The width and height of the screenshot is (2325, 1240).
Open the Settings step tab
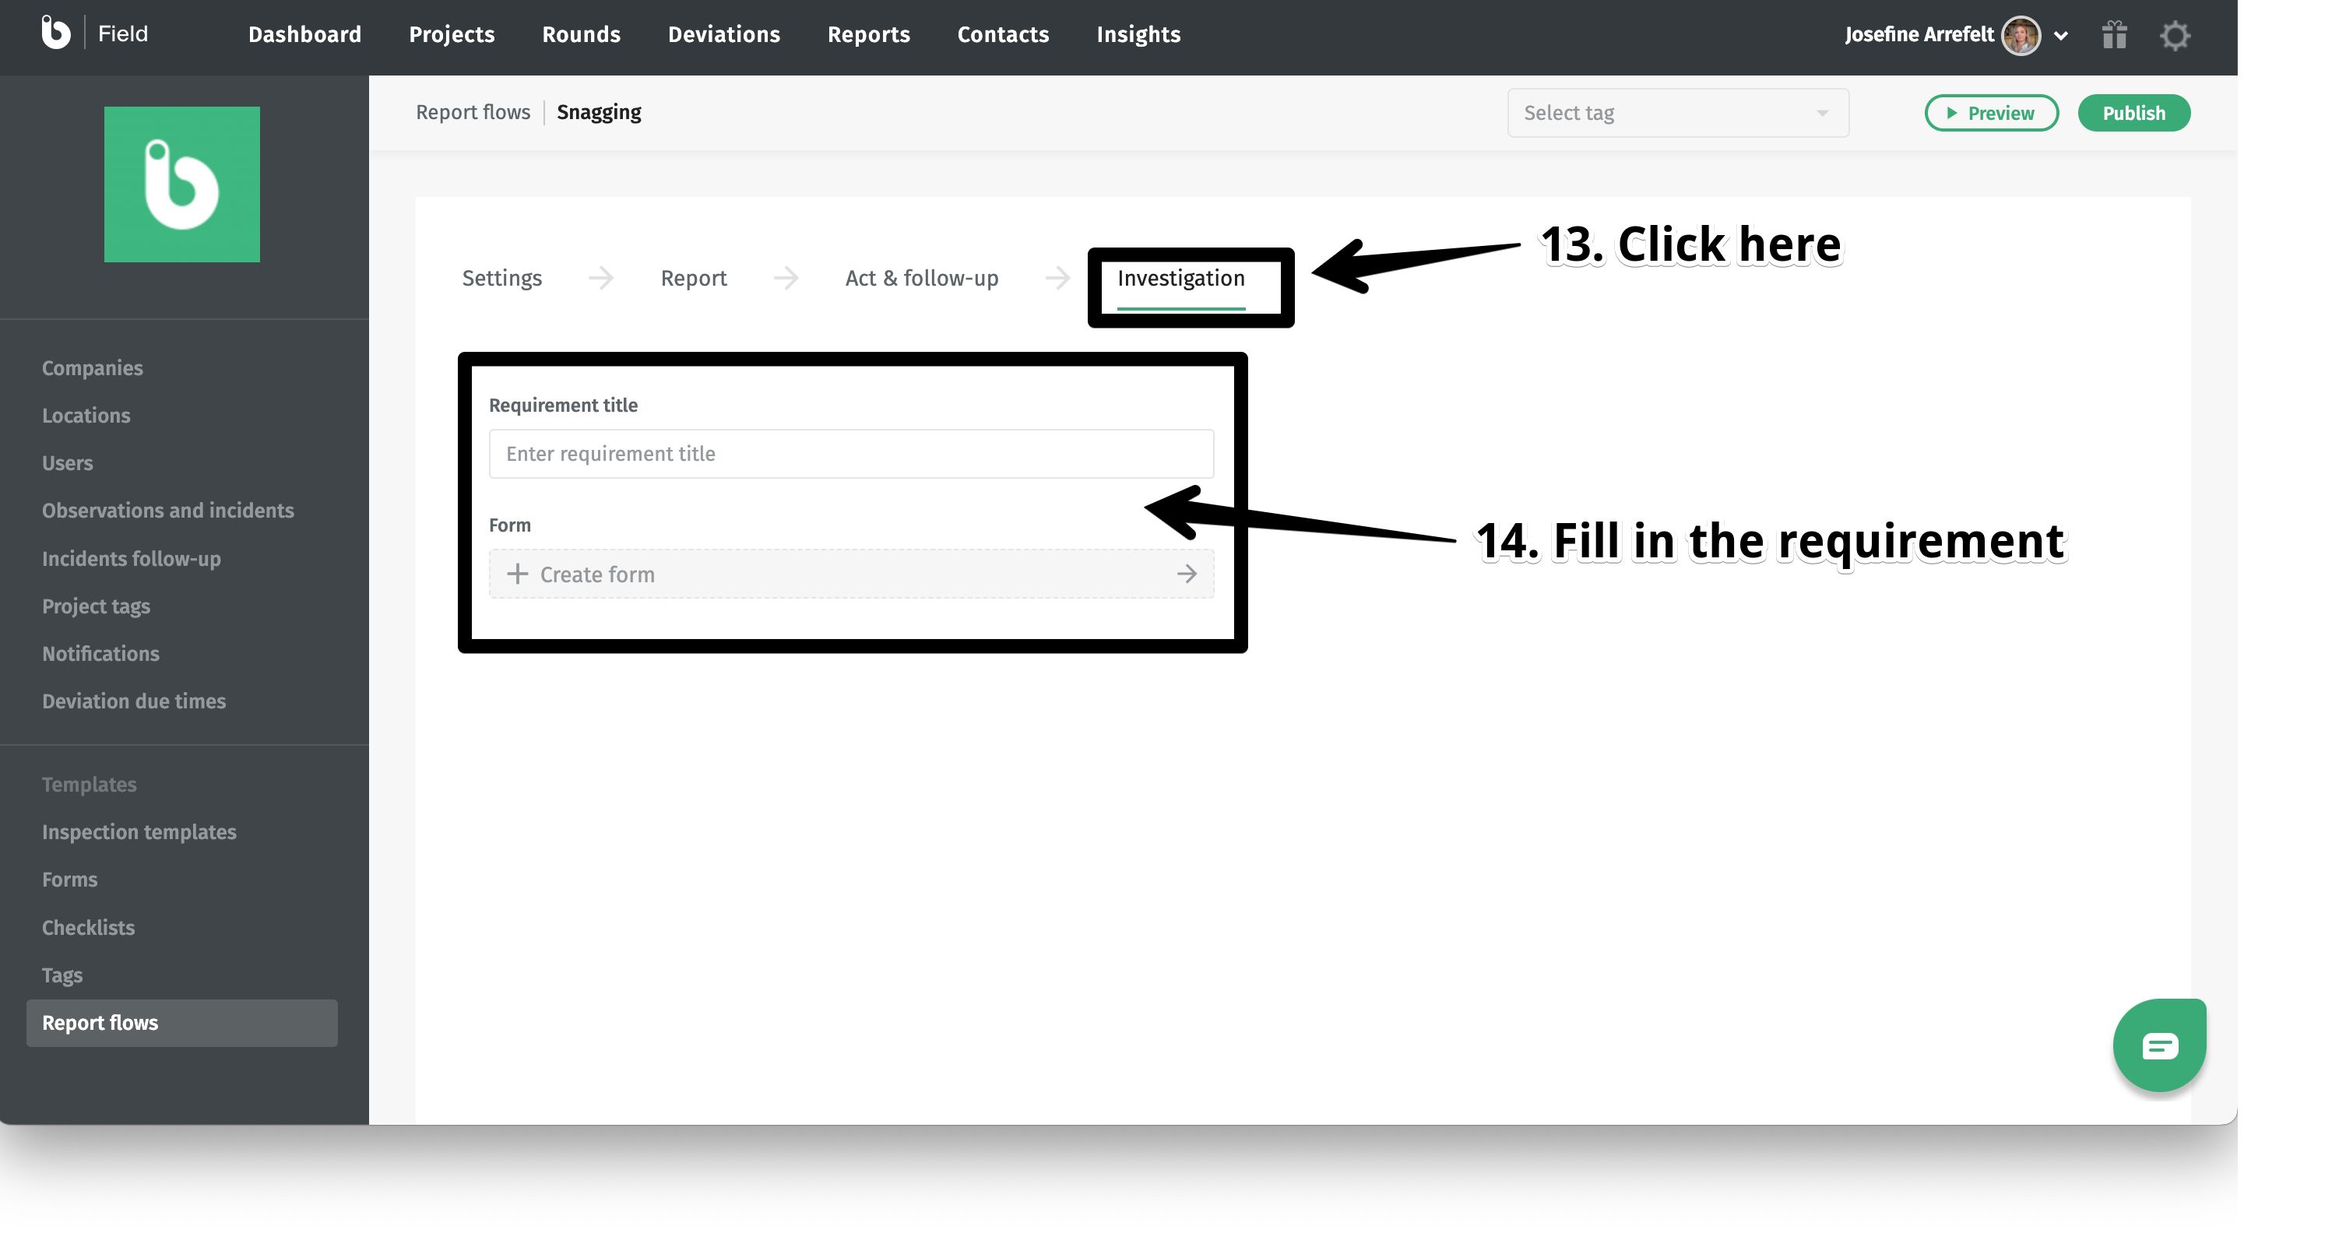click(x=501, y=279)
